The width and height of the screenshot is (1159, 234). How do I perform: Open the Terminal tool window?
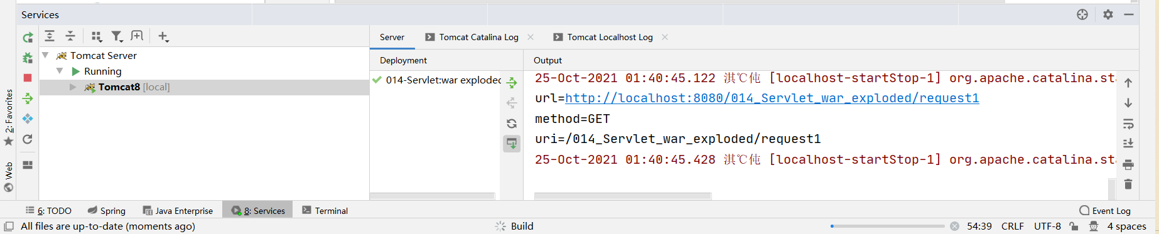(x=325, y=211)
